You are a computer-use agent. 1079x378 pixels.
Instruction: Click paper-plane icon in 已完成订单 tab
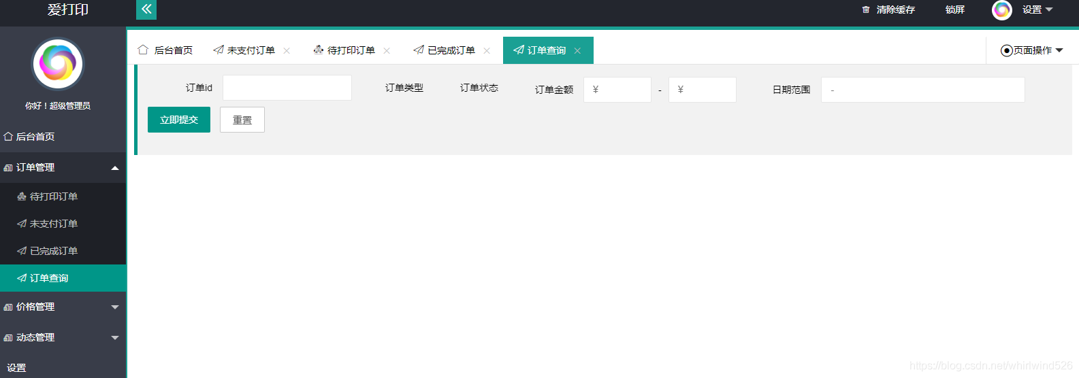pyautogui.click(x=419, y=50)
